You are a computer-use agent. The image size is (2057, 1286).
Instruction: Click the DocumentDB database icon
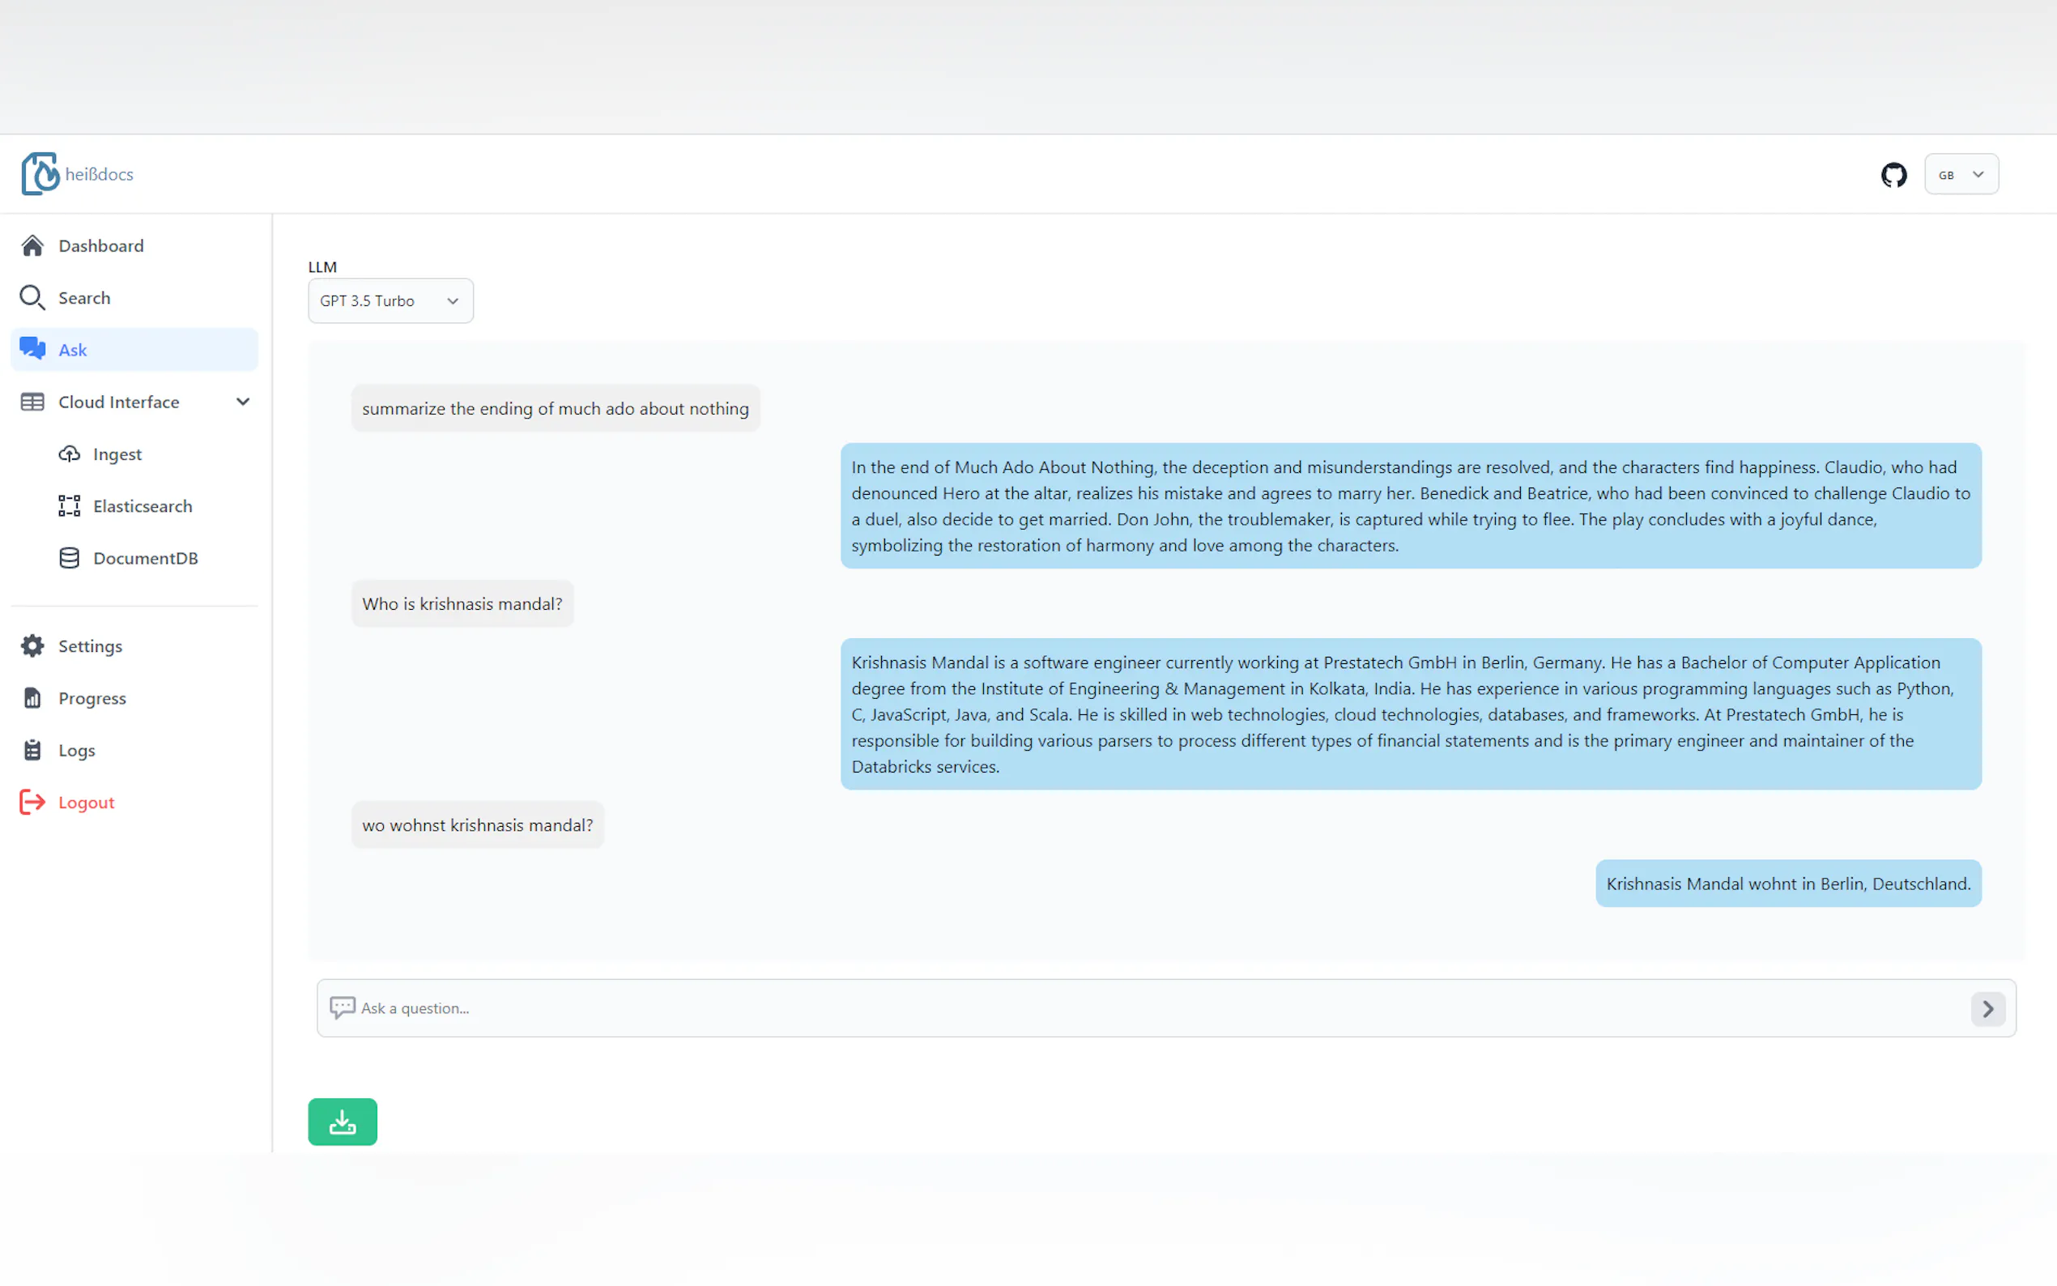click(69, 558)
